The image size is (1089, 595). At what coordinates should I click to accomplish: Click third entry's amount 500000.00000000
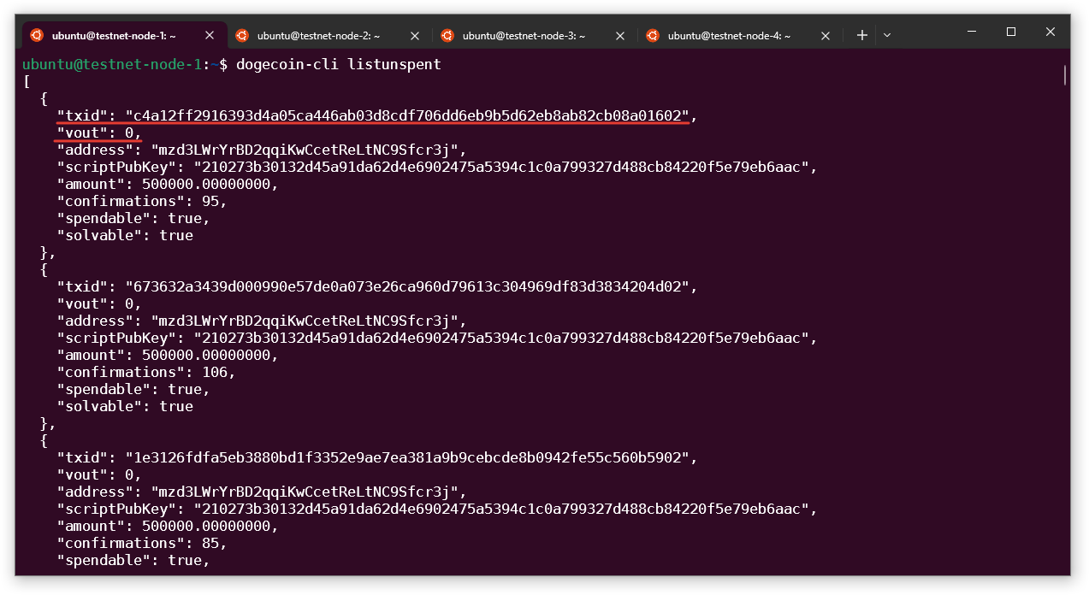(x=206, y=526)
